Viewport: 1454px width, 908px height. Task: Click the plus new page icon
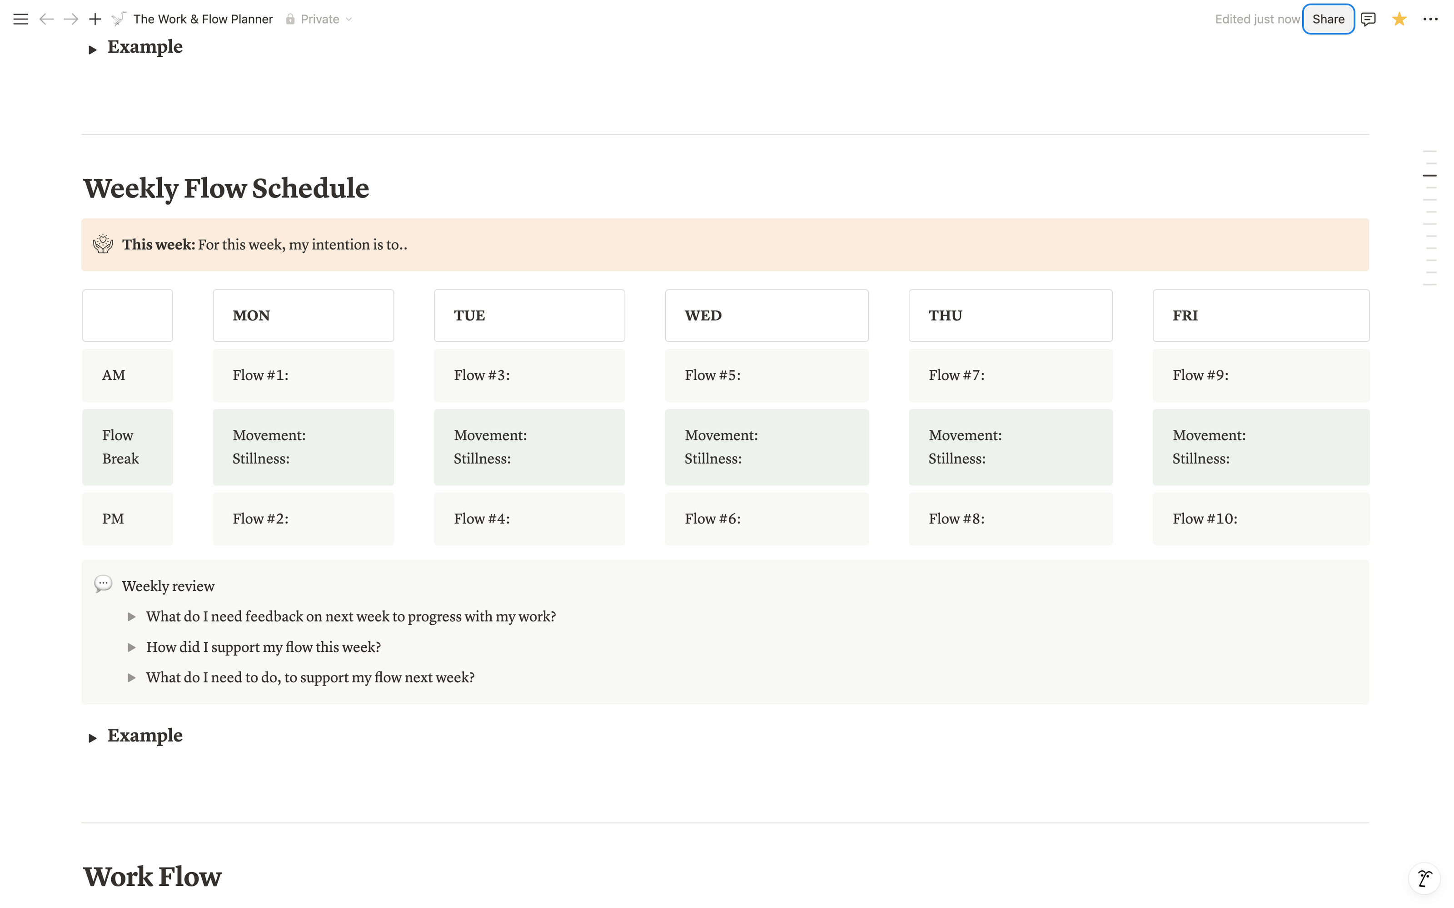[95, 19]
